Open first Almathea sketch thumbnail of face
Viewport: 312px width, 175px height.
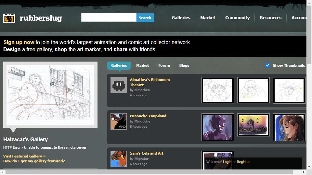click(x=218, y=90)
